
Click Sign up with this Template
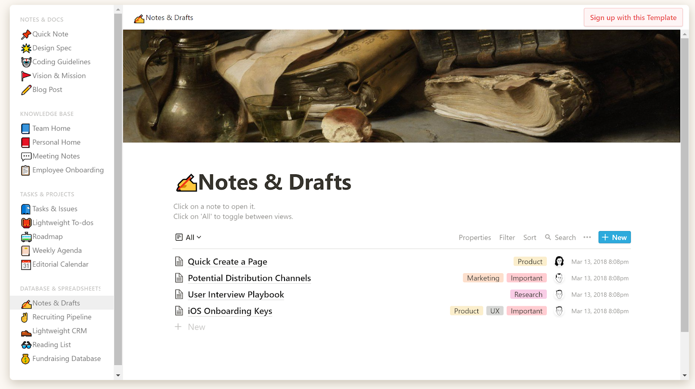(633, 18)
